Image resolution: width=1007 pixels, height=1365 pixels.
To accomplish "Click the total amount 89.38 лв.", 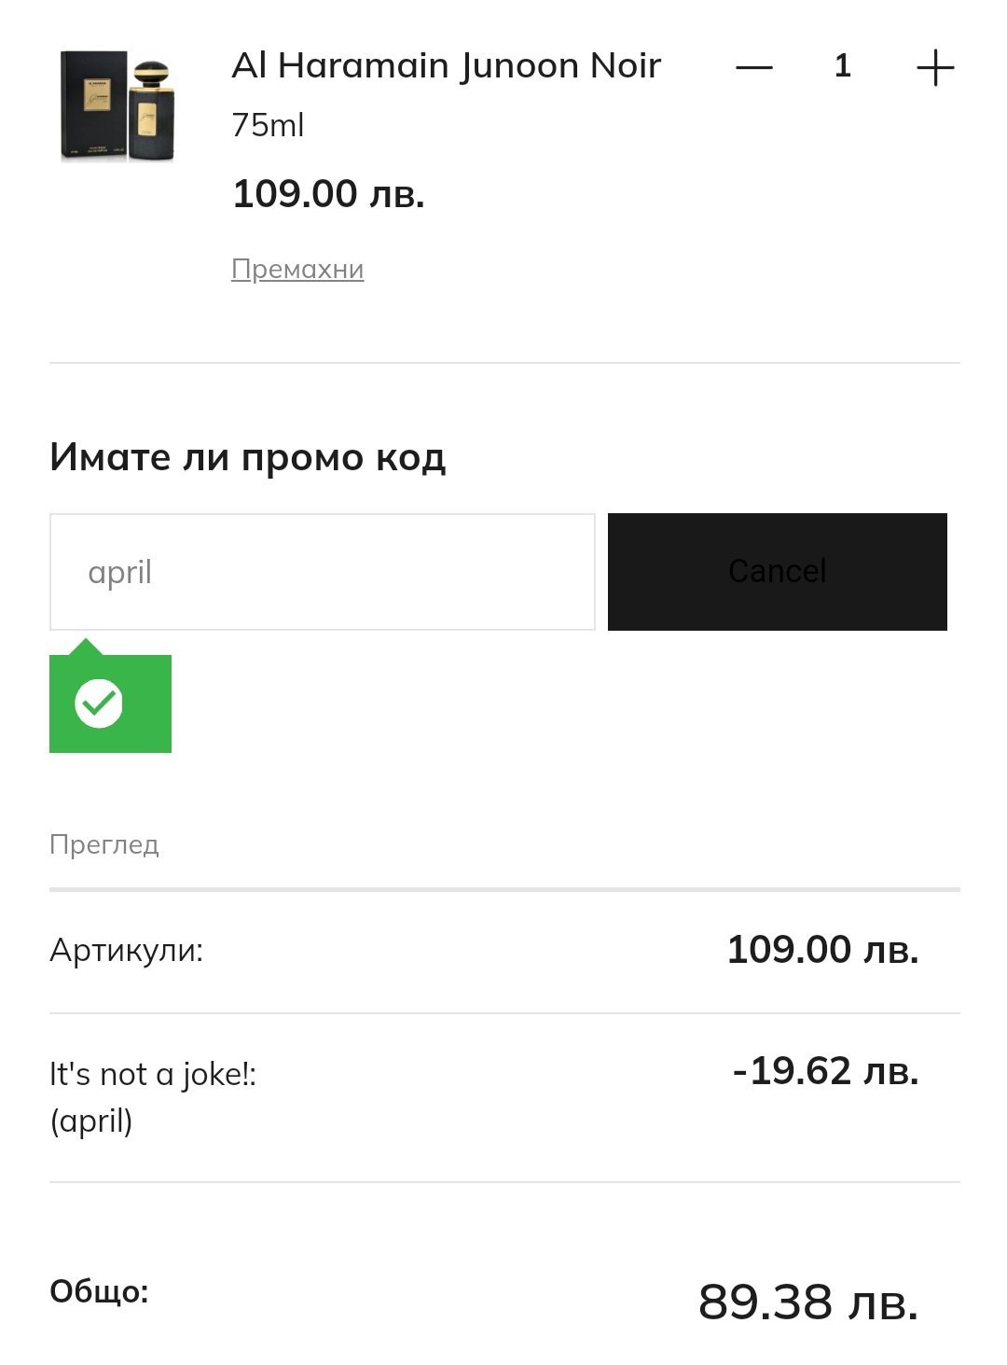I will [807, 1302].
